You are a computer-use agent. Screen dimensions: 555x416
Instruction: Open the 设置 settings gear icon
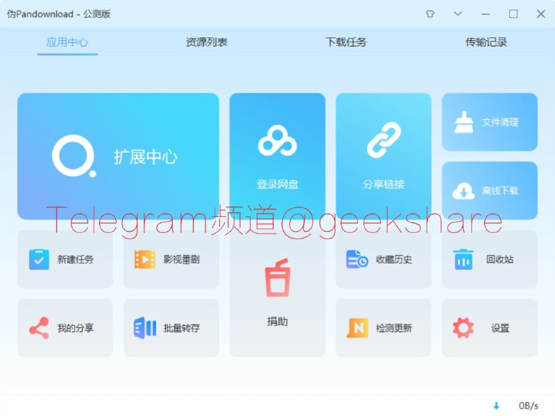click(490, 327)
